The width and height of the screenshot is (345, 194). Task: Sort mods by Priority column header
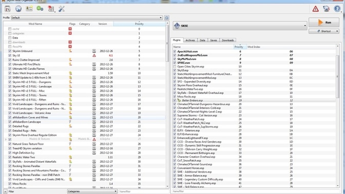point(139,24)
